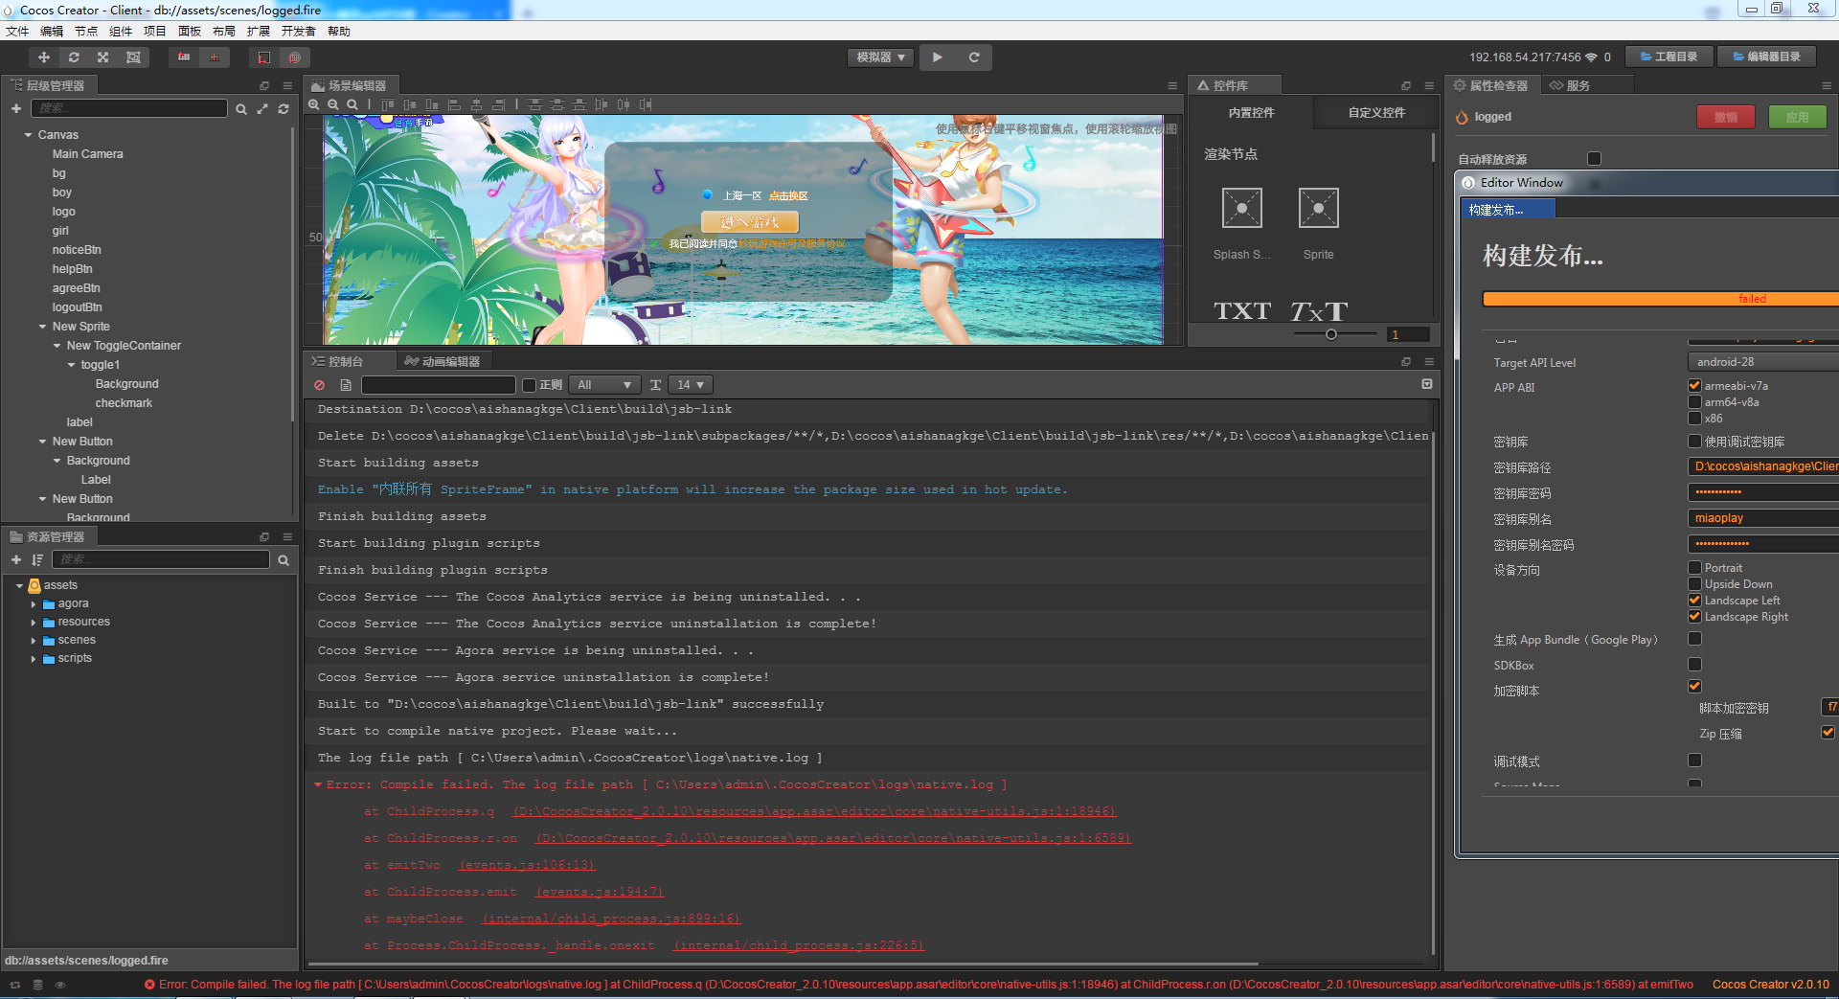Screen dimensions: 1839x999
Task: Click the orange failed build progress bar
Action: [1660, 299]
